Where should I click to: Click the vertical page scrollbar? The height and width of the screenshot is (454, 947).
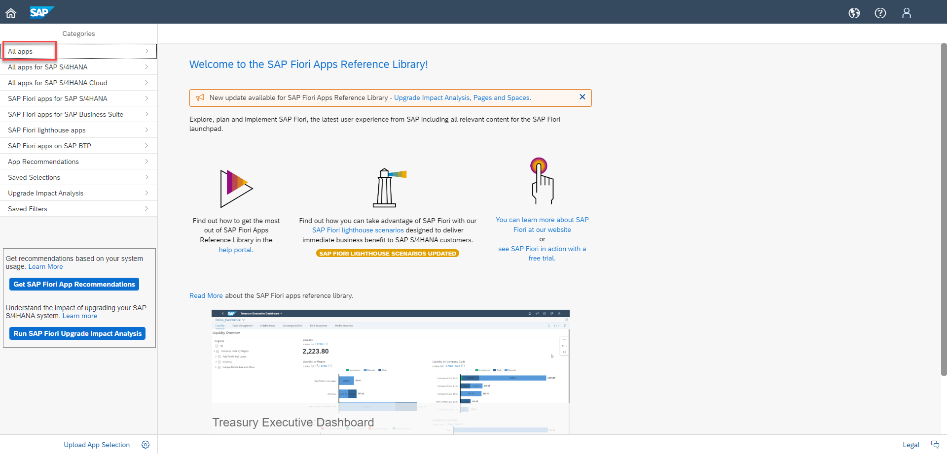[944, 209]
